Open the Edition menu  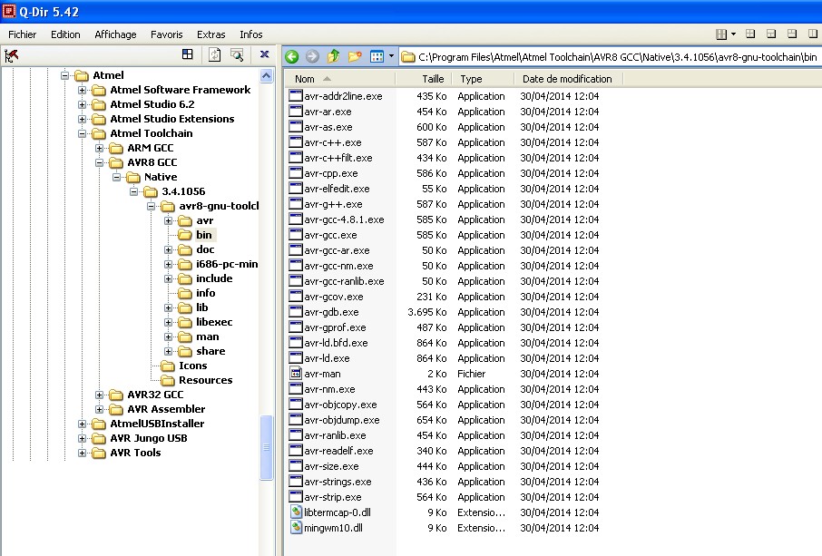click(65, 34)
